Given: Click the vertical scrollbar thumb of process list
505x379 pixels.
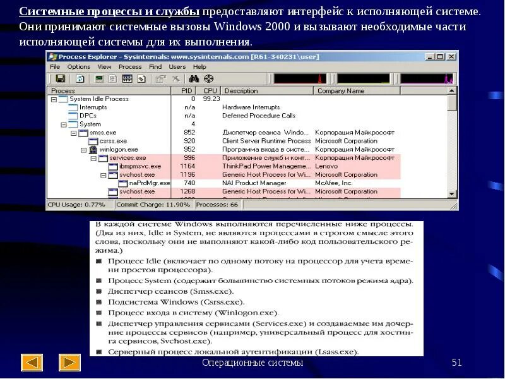Looking at the screenshot, I should [x=452, y=103].
